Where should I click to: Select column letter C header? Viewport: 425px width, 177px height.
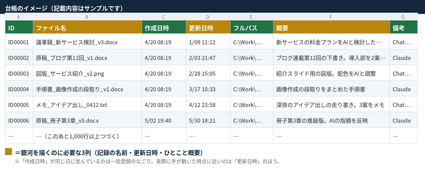163,17
